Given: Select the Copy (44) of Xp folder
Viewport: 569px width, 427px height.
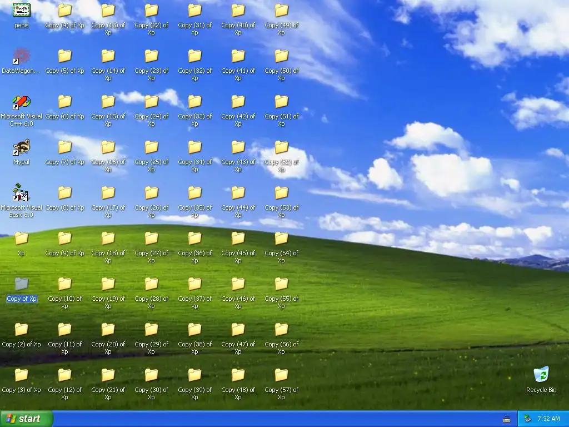Looking at the screenshot, I should pos(238,193).
